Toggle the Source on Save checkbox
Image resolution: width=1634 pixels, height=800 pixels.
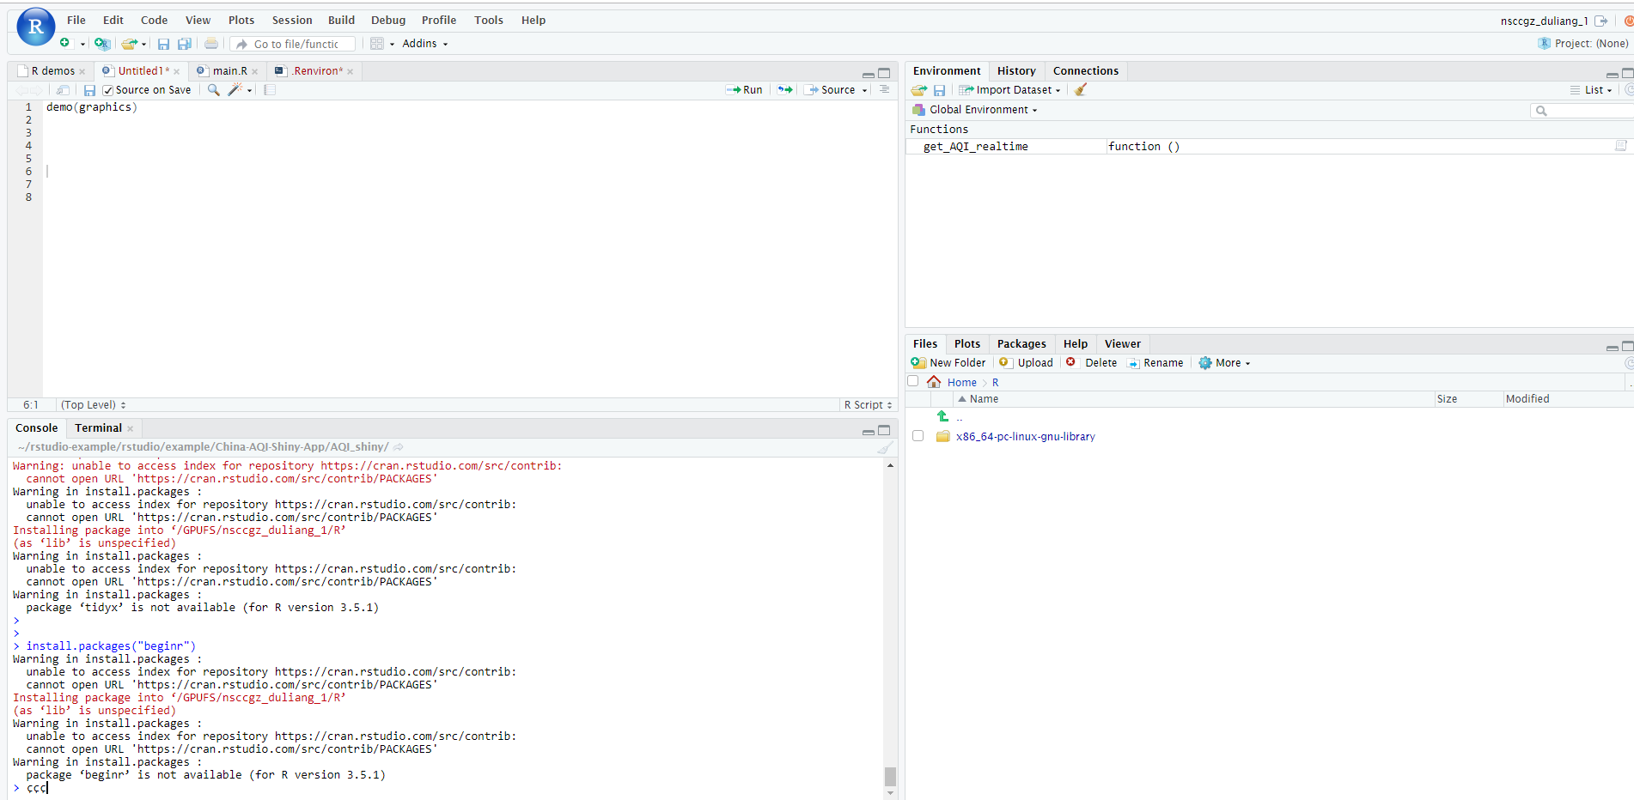pyautogui.click(x=108, y=90)
